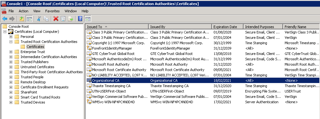The height and width of the screenshot is (119, 320).
Task: Select the Certificates subfolder in the tree
Action: [35, 47]
